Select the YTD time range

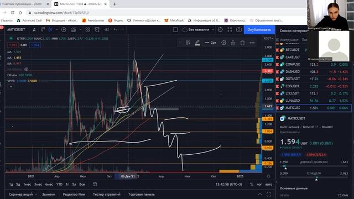(x=59, y=184)
